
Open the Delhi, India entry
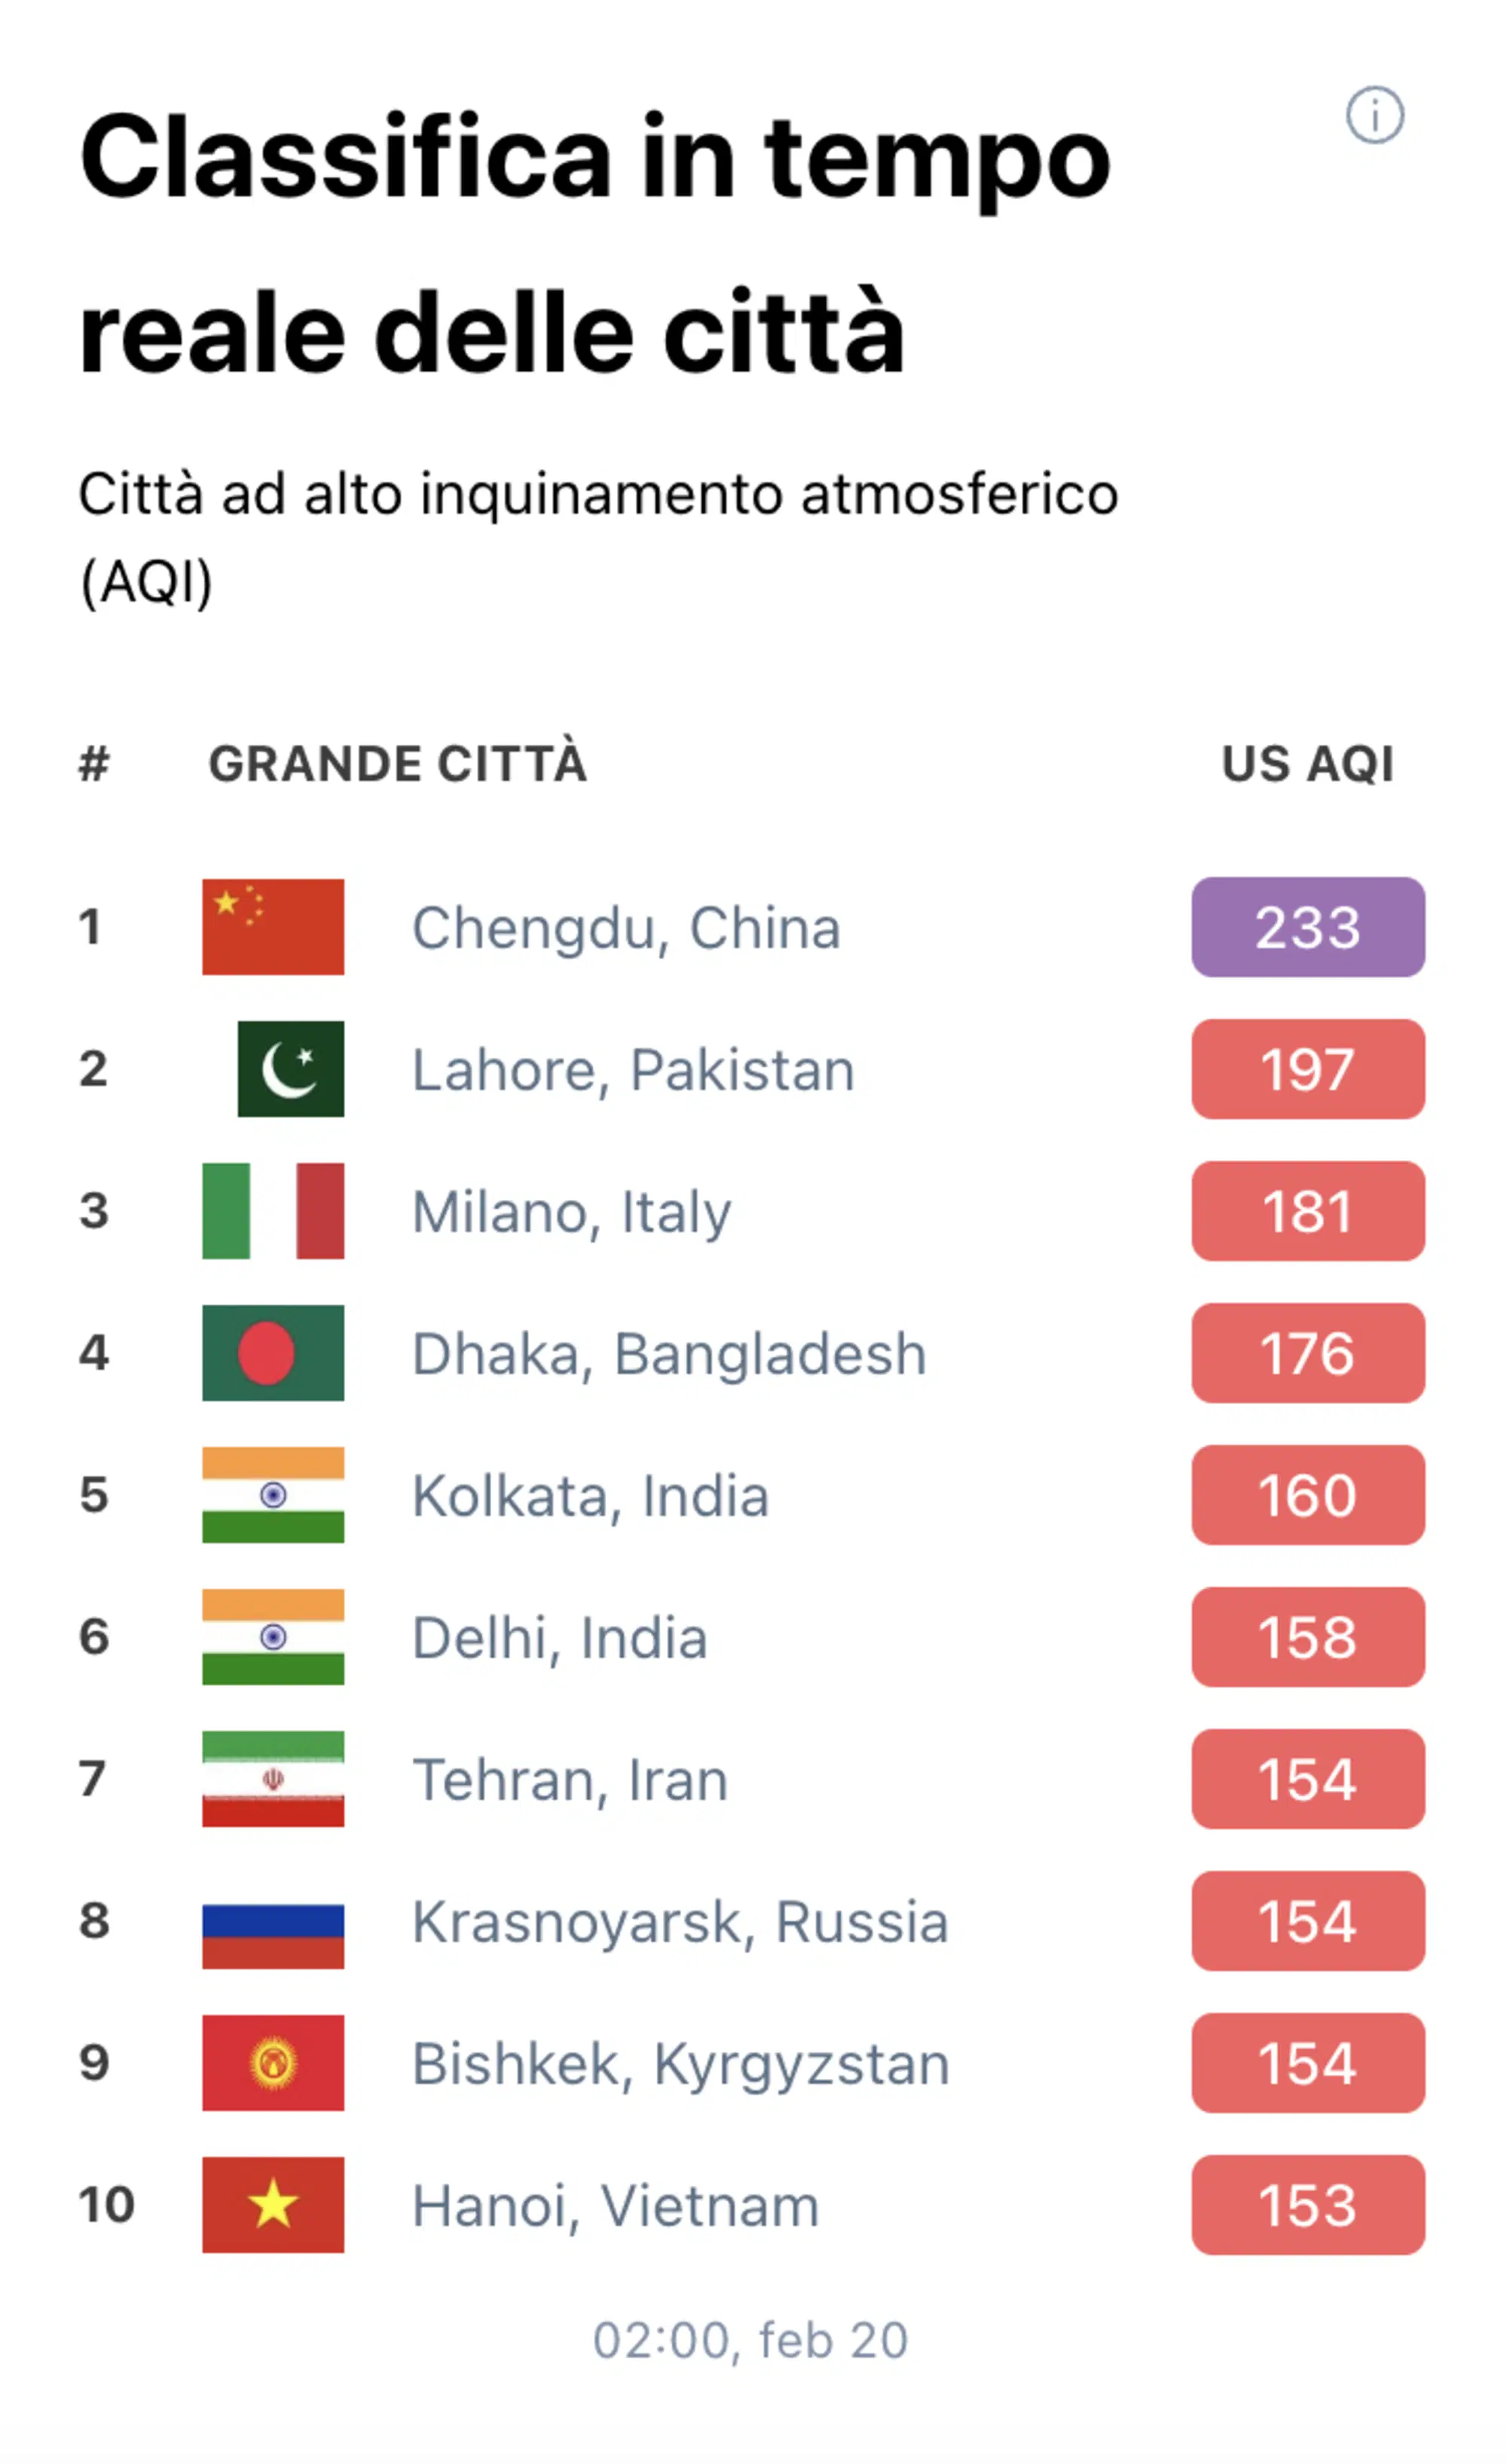(x=559, y=1638)
